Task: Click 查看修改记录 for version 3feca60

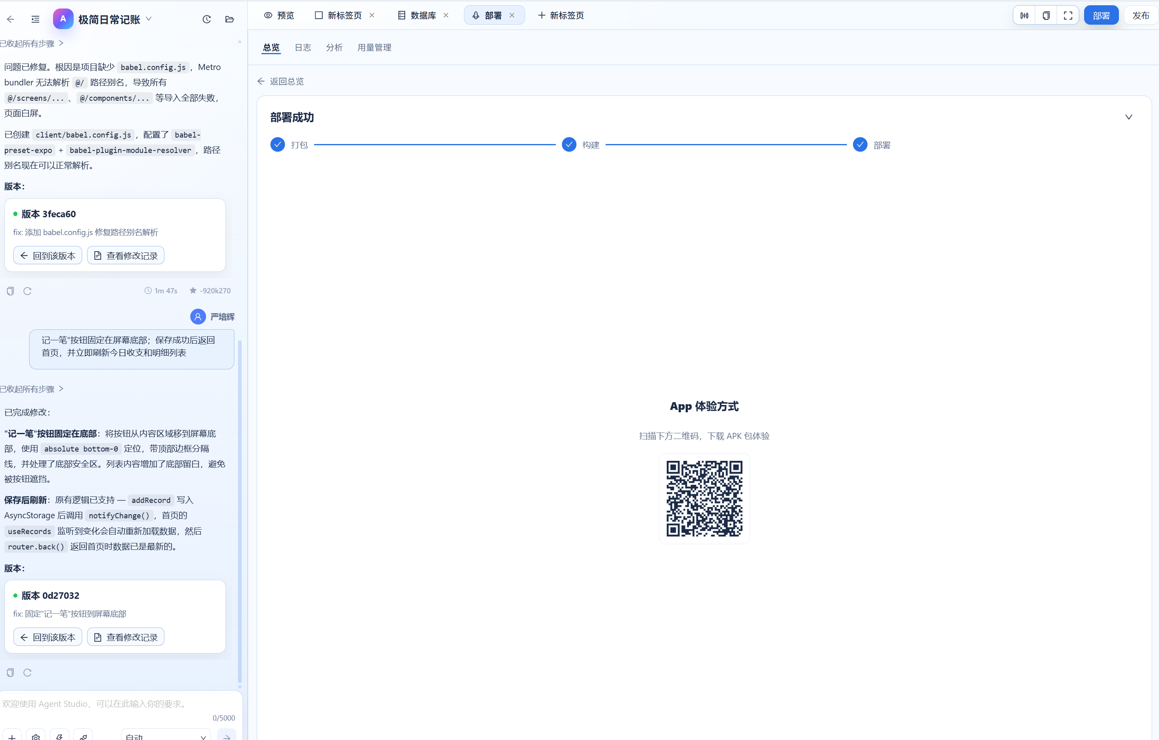Action: click(x=125, y=255)
